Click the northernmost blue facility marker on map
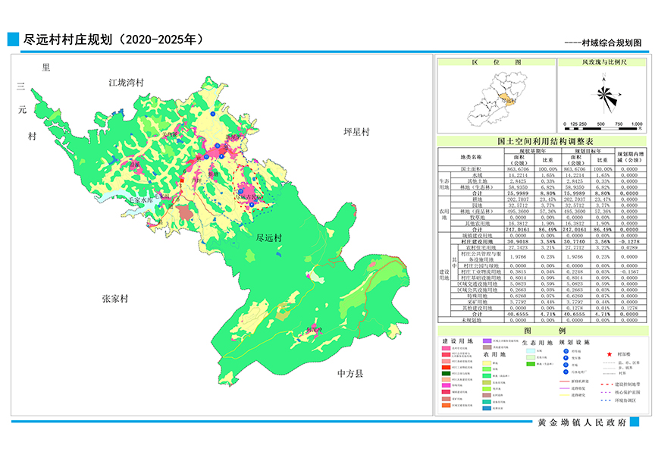Screen dimensions: 655x455 (214, 114)
